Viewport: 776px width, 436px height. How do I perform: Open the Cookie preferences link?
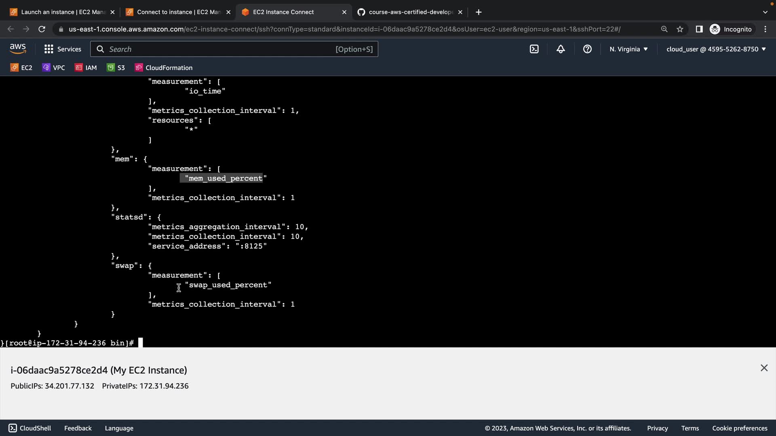740,428
